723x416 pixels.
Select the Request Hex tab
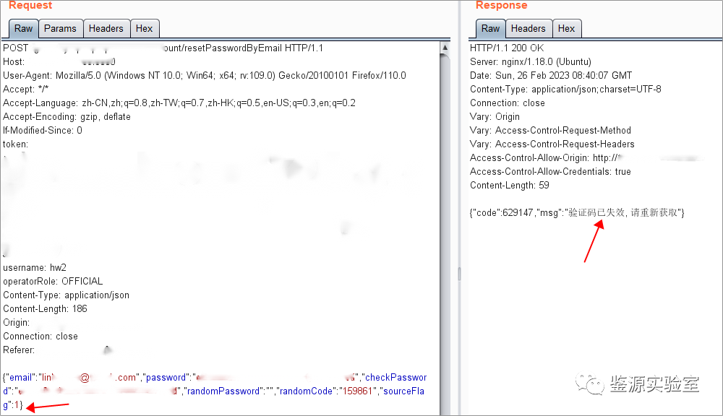(145, 29)
